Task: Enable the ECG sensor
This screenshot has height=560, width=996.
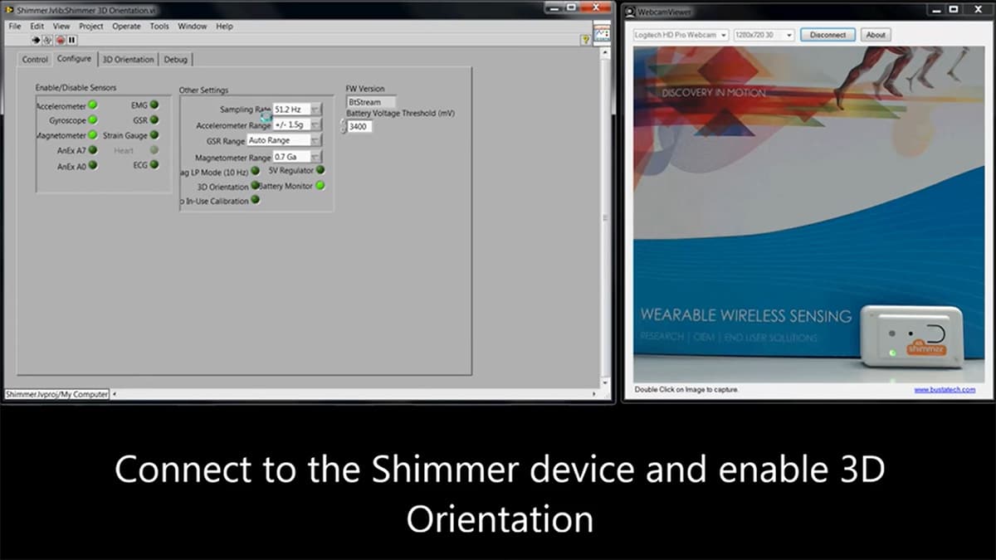Action: (x=154, y=165)
